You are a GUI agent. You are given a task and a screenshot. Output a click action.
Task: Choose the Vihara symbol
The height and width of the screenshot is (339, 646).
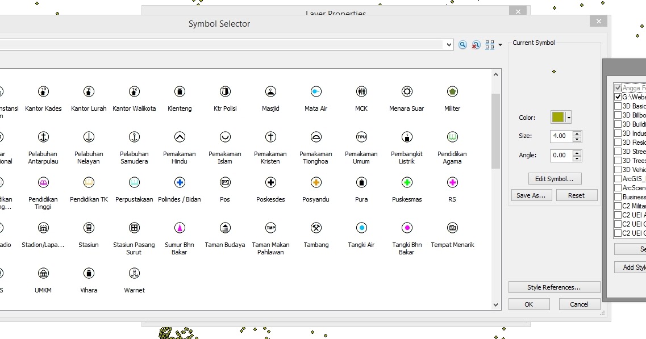[x=88, y=273]
